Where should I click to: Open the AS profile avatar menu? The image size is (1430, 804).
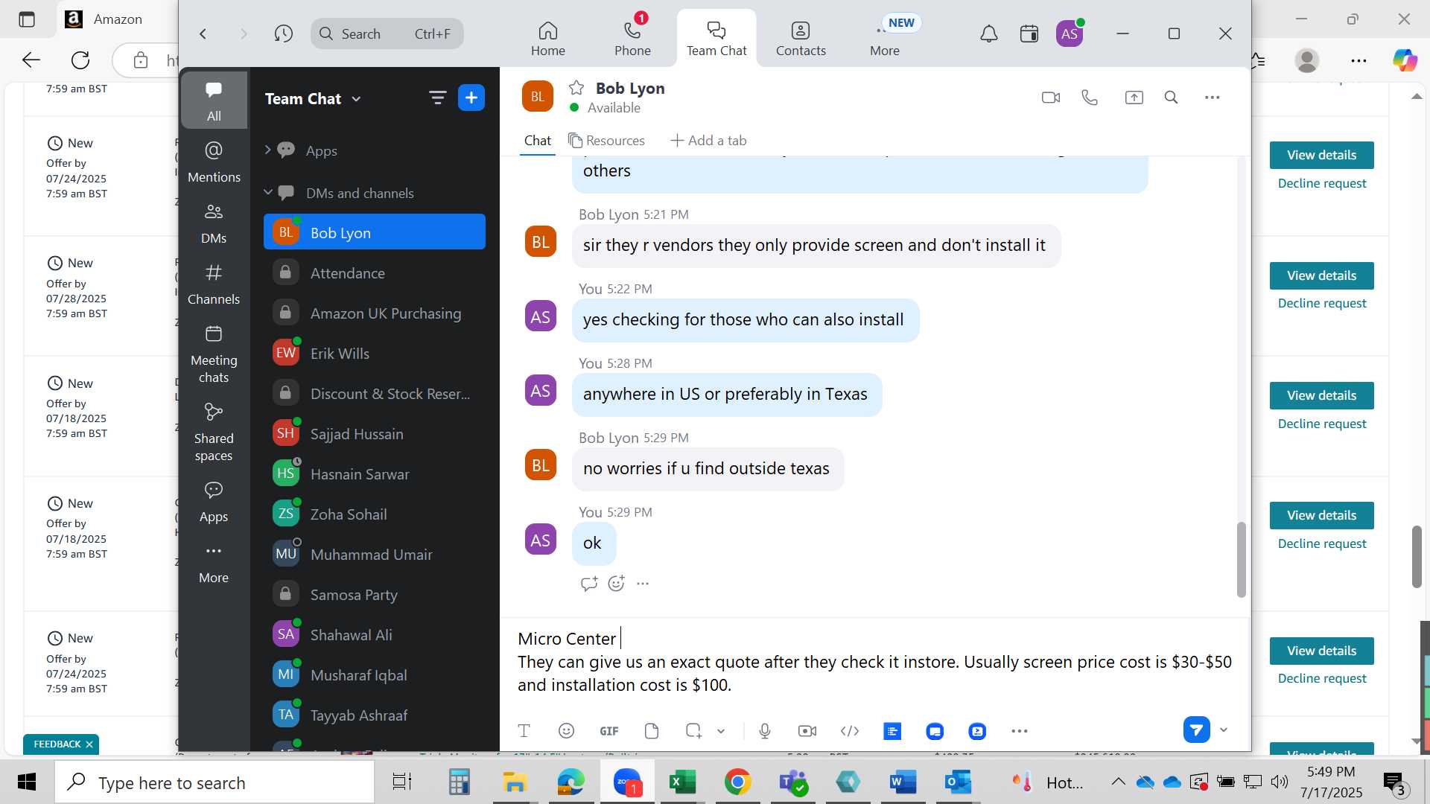point(1070,33)
